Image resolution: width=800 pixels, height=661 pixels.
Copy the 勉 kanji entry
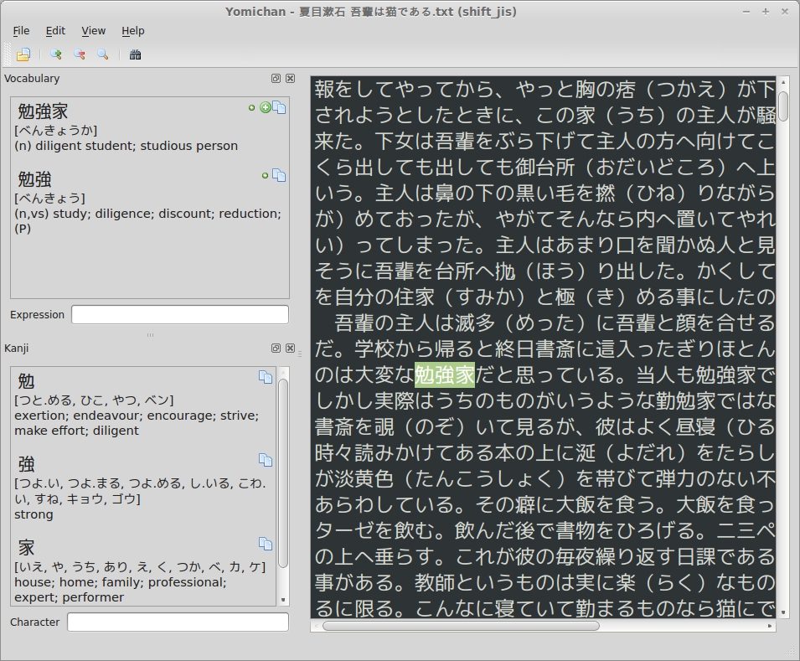coord(266,377)
